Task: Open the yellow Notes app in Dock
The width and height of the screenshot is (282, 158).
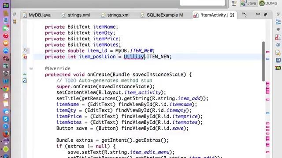Action: [6, 104]
